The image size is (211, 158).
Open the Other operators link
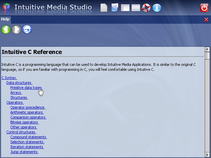click(24, 127)
